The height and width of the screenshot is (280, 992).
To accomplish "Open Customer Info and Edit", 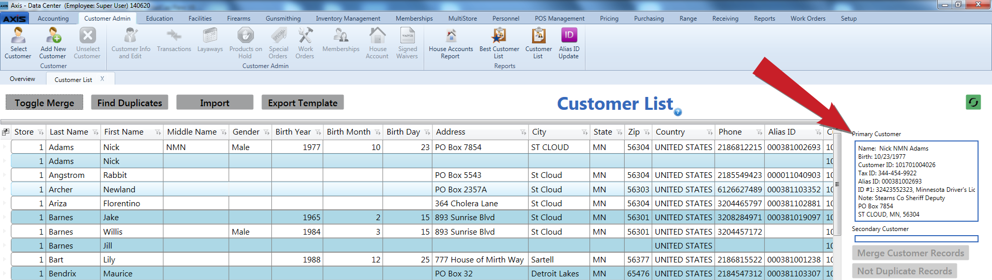I will (x=131, y=43).
